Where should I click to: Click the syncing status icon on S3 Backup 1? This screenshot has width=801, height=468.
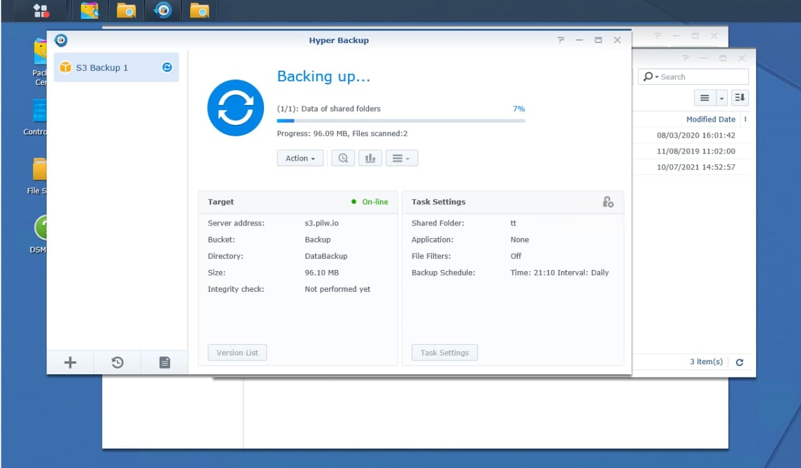(167, 67)
